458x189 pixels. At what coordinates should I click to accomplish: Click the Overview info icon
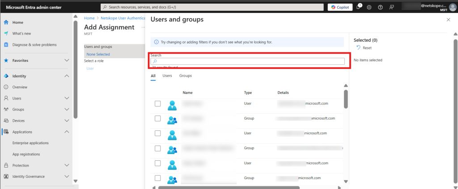click(x=6, y=87)
